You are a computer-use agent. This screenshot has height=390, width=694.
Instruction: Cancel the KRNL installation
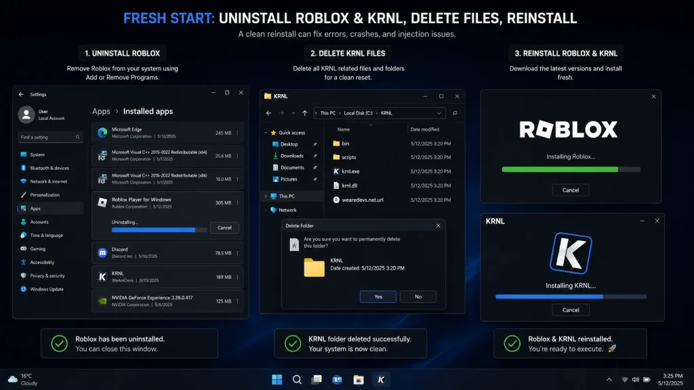(x=571, y=310)
